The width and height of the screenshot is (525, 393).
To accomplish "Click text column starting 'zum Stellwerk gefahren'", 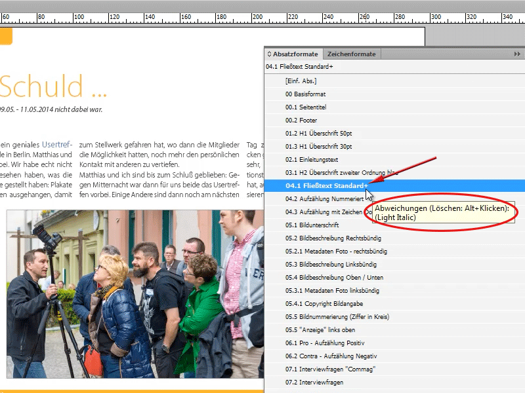I will point(159,170).
